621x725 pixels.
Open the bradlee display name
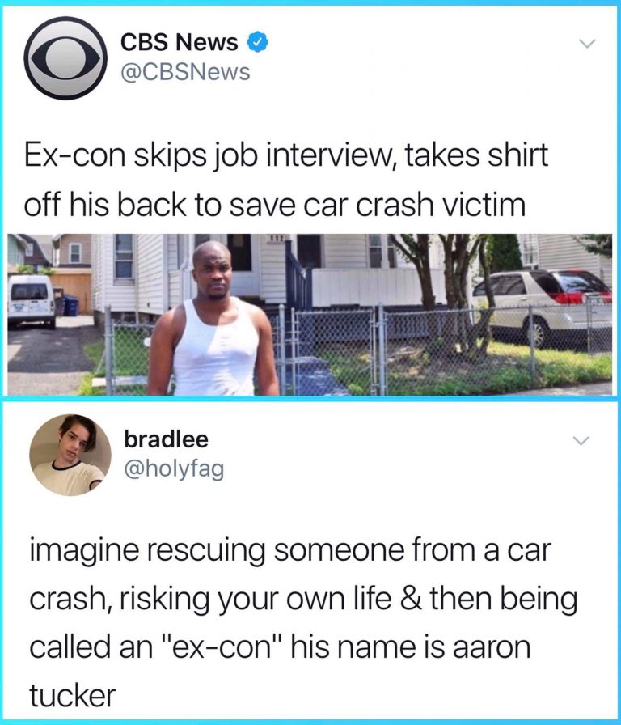(166, 439)
